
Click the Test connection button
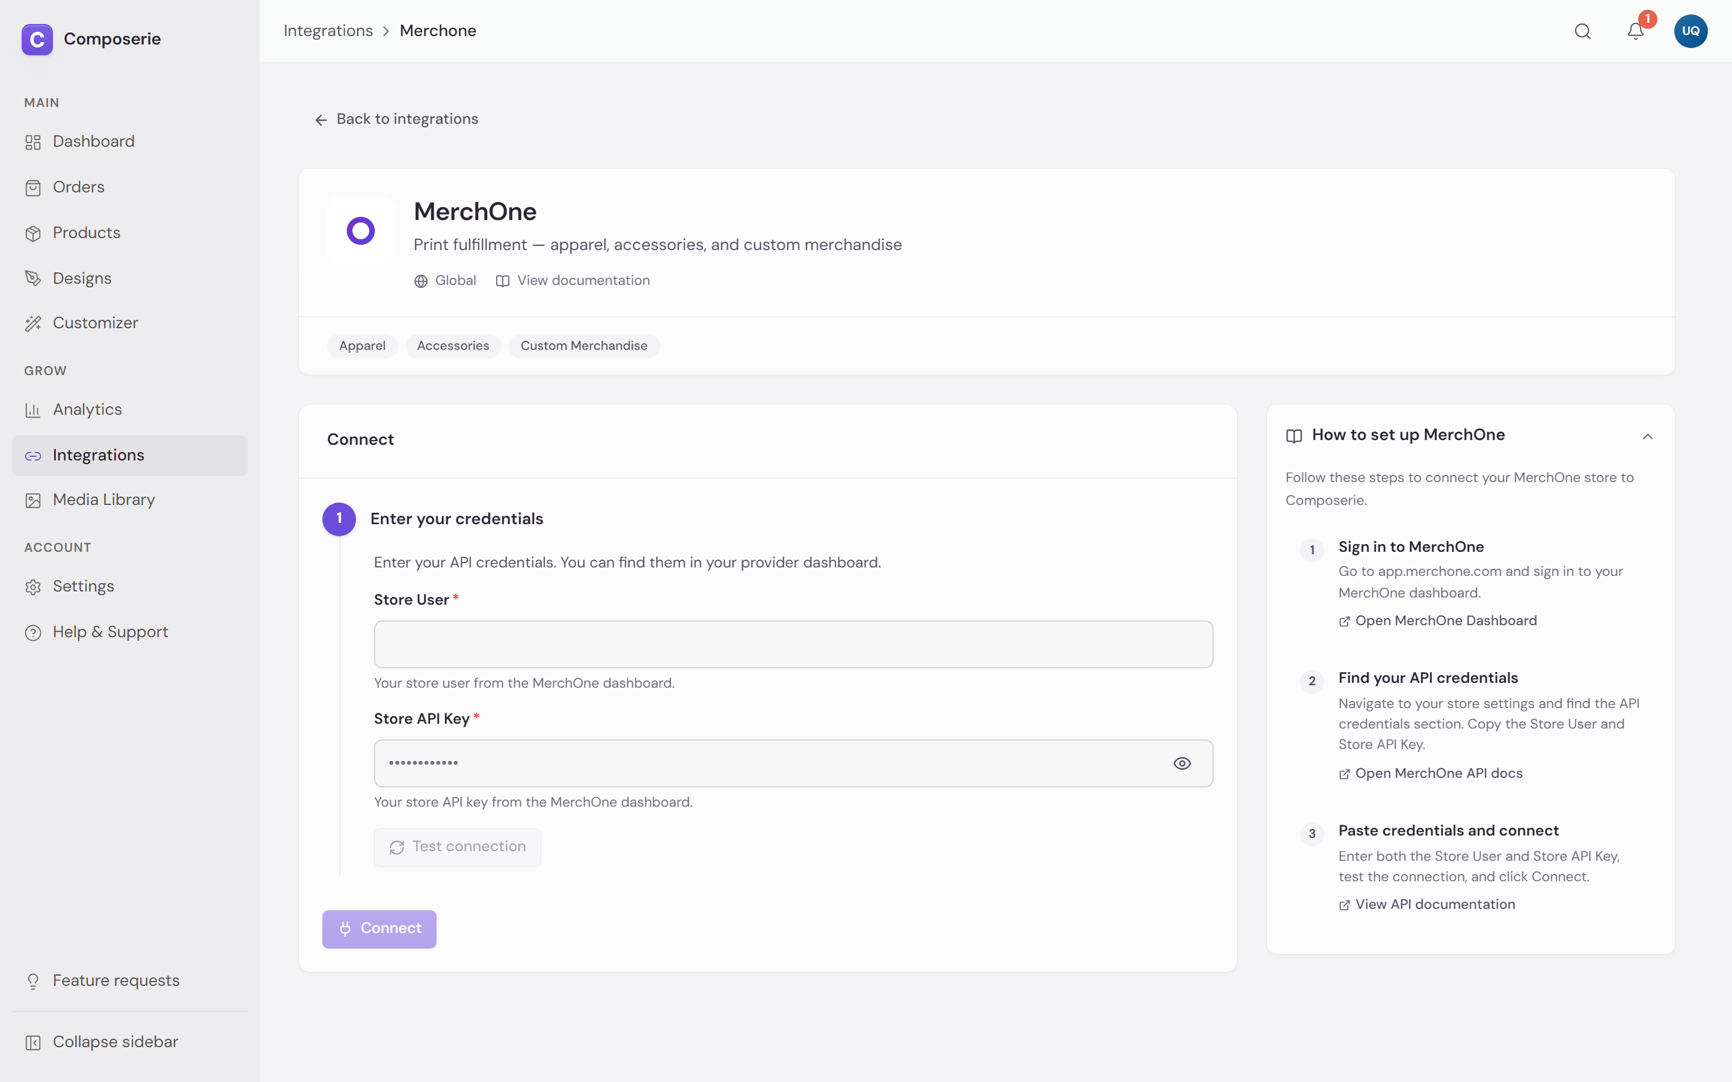[x=457, y=848]
